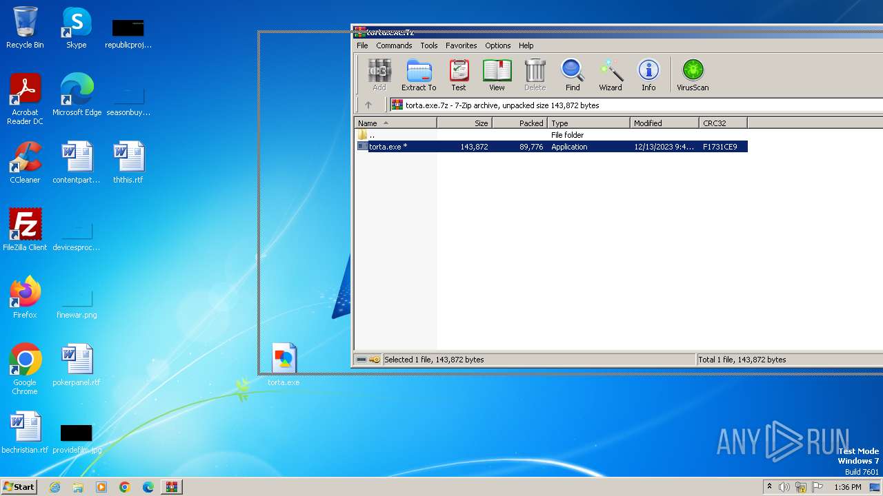Open Recycle Bin desktop icon

click(25, 28)
